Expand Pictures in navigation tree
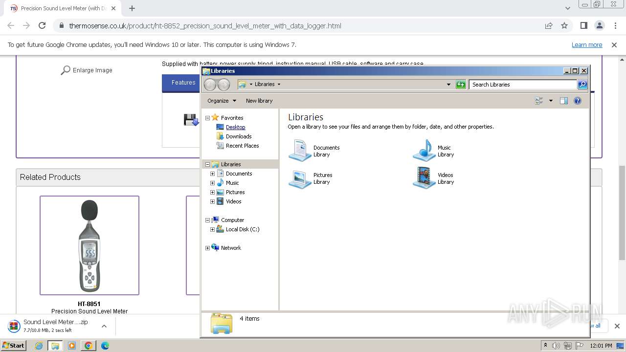Image resolution: width=626 pixels, height=352 pixels. (x=212, y=192)
